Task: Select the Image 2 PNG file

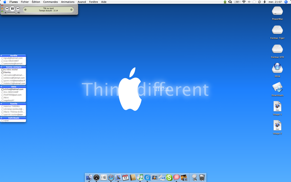Action: coord(277,126)
